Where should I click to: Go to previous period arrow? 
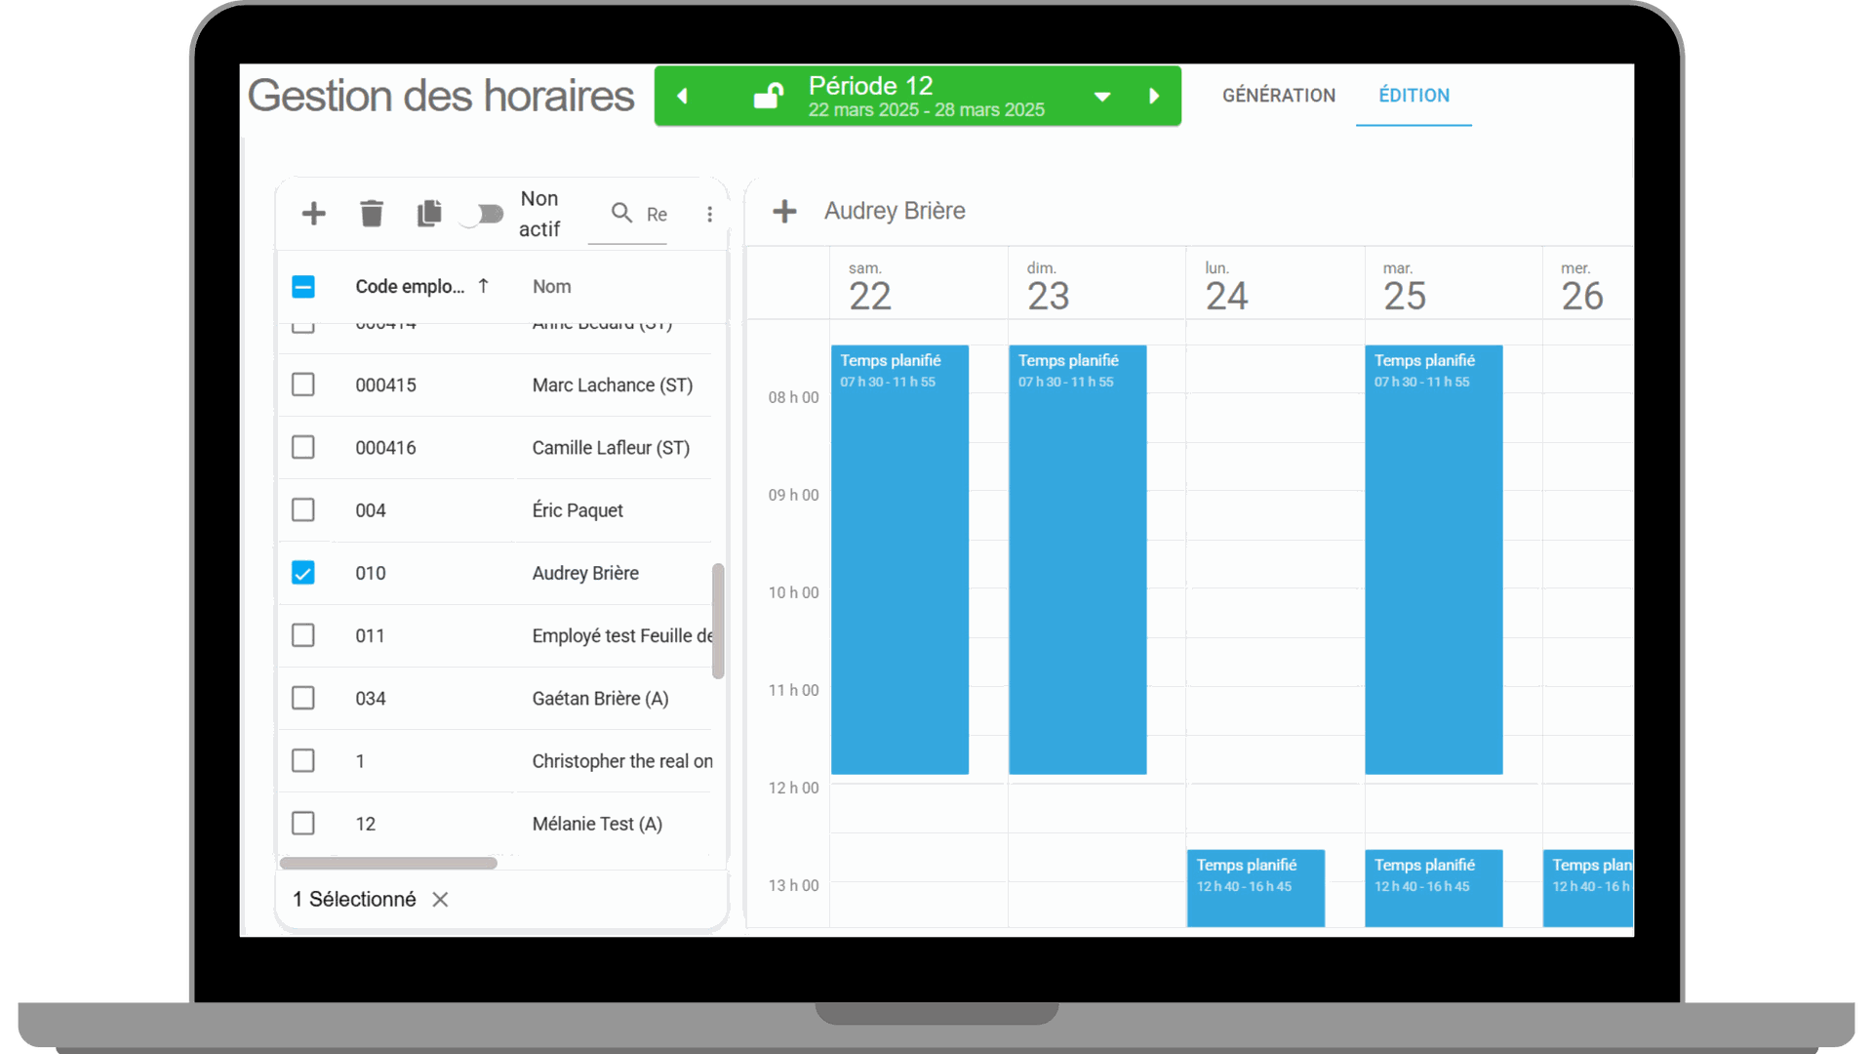[x=683, y=96]
